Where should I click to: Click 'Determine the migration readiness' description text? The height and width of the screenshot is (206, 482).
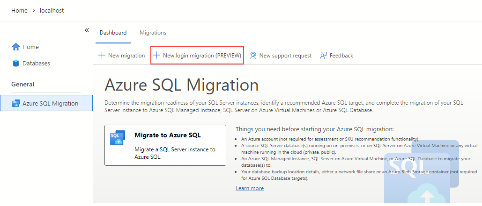[x=284, y=107]
